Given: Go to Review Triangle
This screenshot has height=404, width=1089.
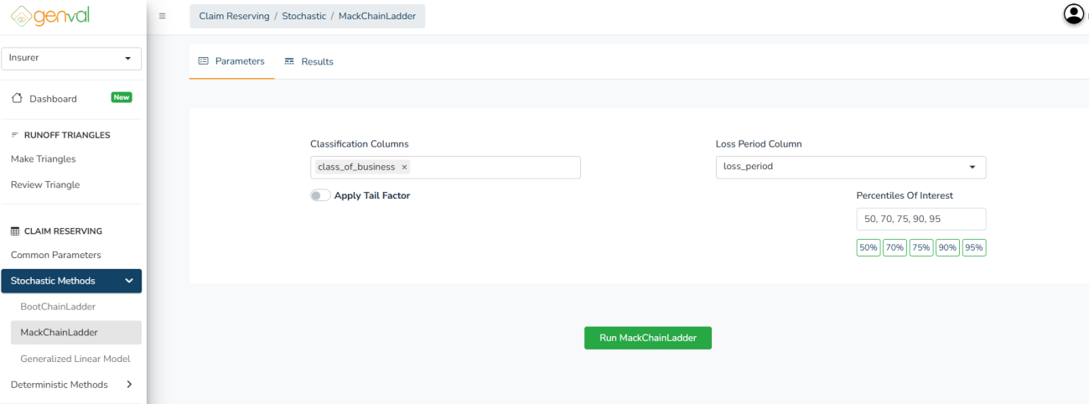Looking at the screenshot, I should pos(45,184).
